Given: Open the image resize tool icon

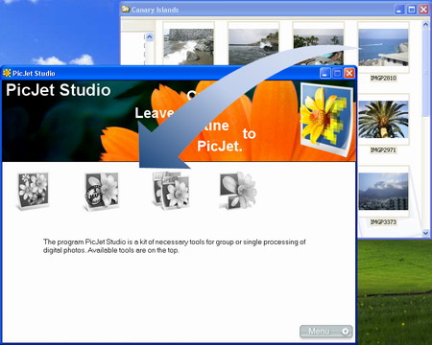Looking at the screenshot, I should 238,191.
